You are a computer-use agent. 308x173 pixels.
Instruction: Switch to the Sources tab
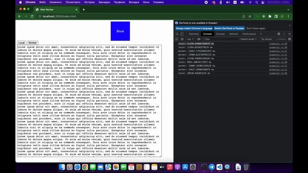pos(220,34)
